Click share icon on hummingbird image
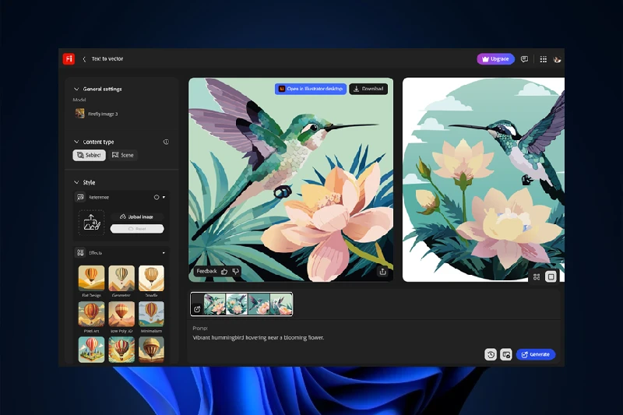This screenshot has height=415, width=623. 382,272
